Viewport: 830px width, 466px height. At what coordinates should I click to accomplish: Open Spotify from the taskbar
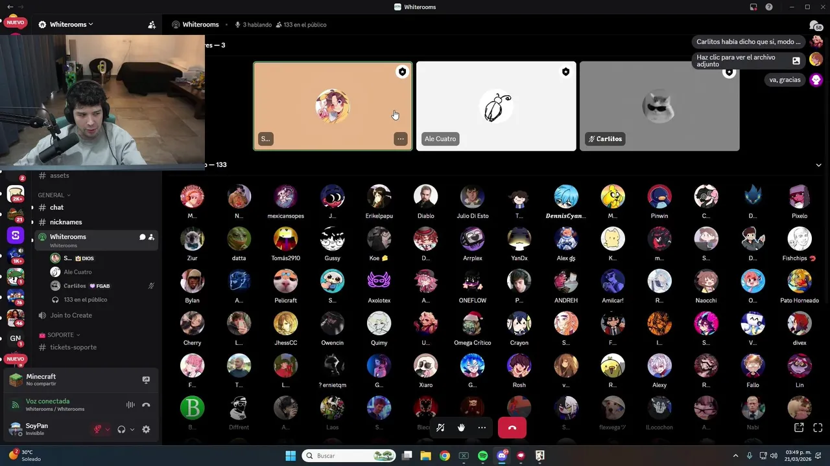(x=482, y=456)
